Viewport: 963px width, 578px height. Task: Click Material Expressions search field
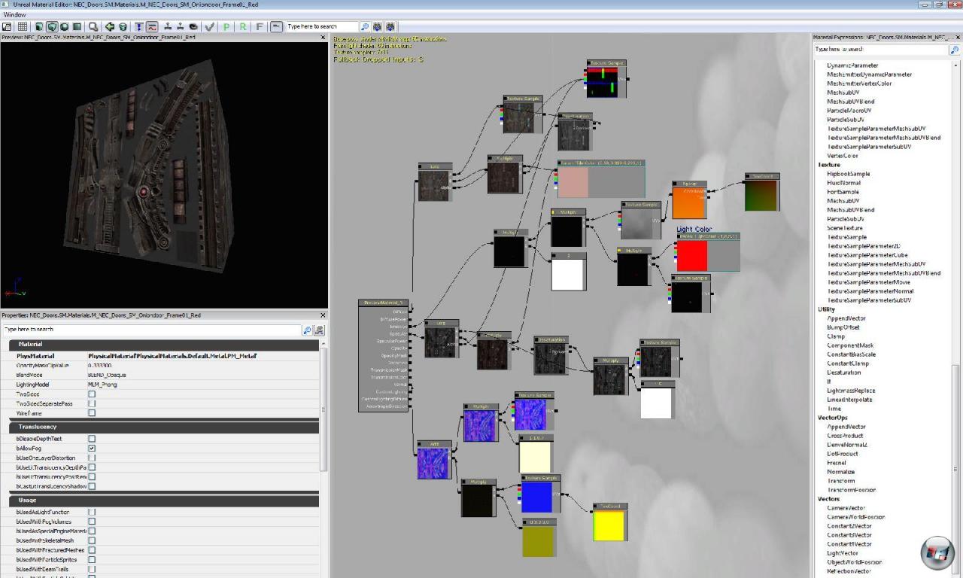coord(881,50)
